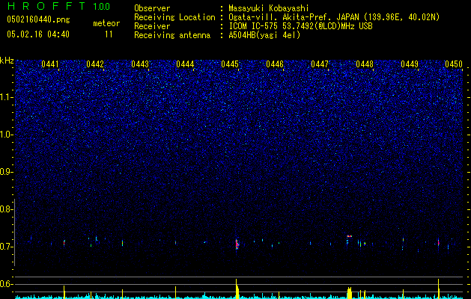Click the A504HB(yagi 4el) antenna text

[264, 35]
